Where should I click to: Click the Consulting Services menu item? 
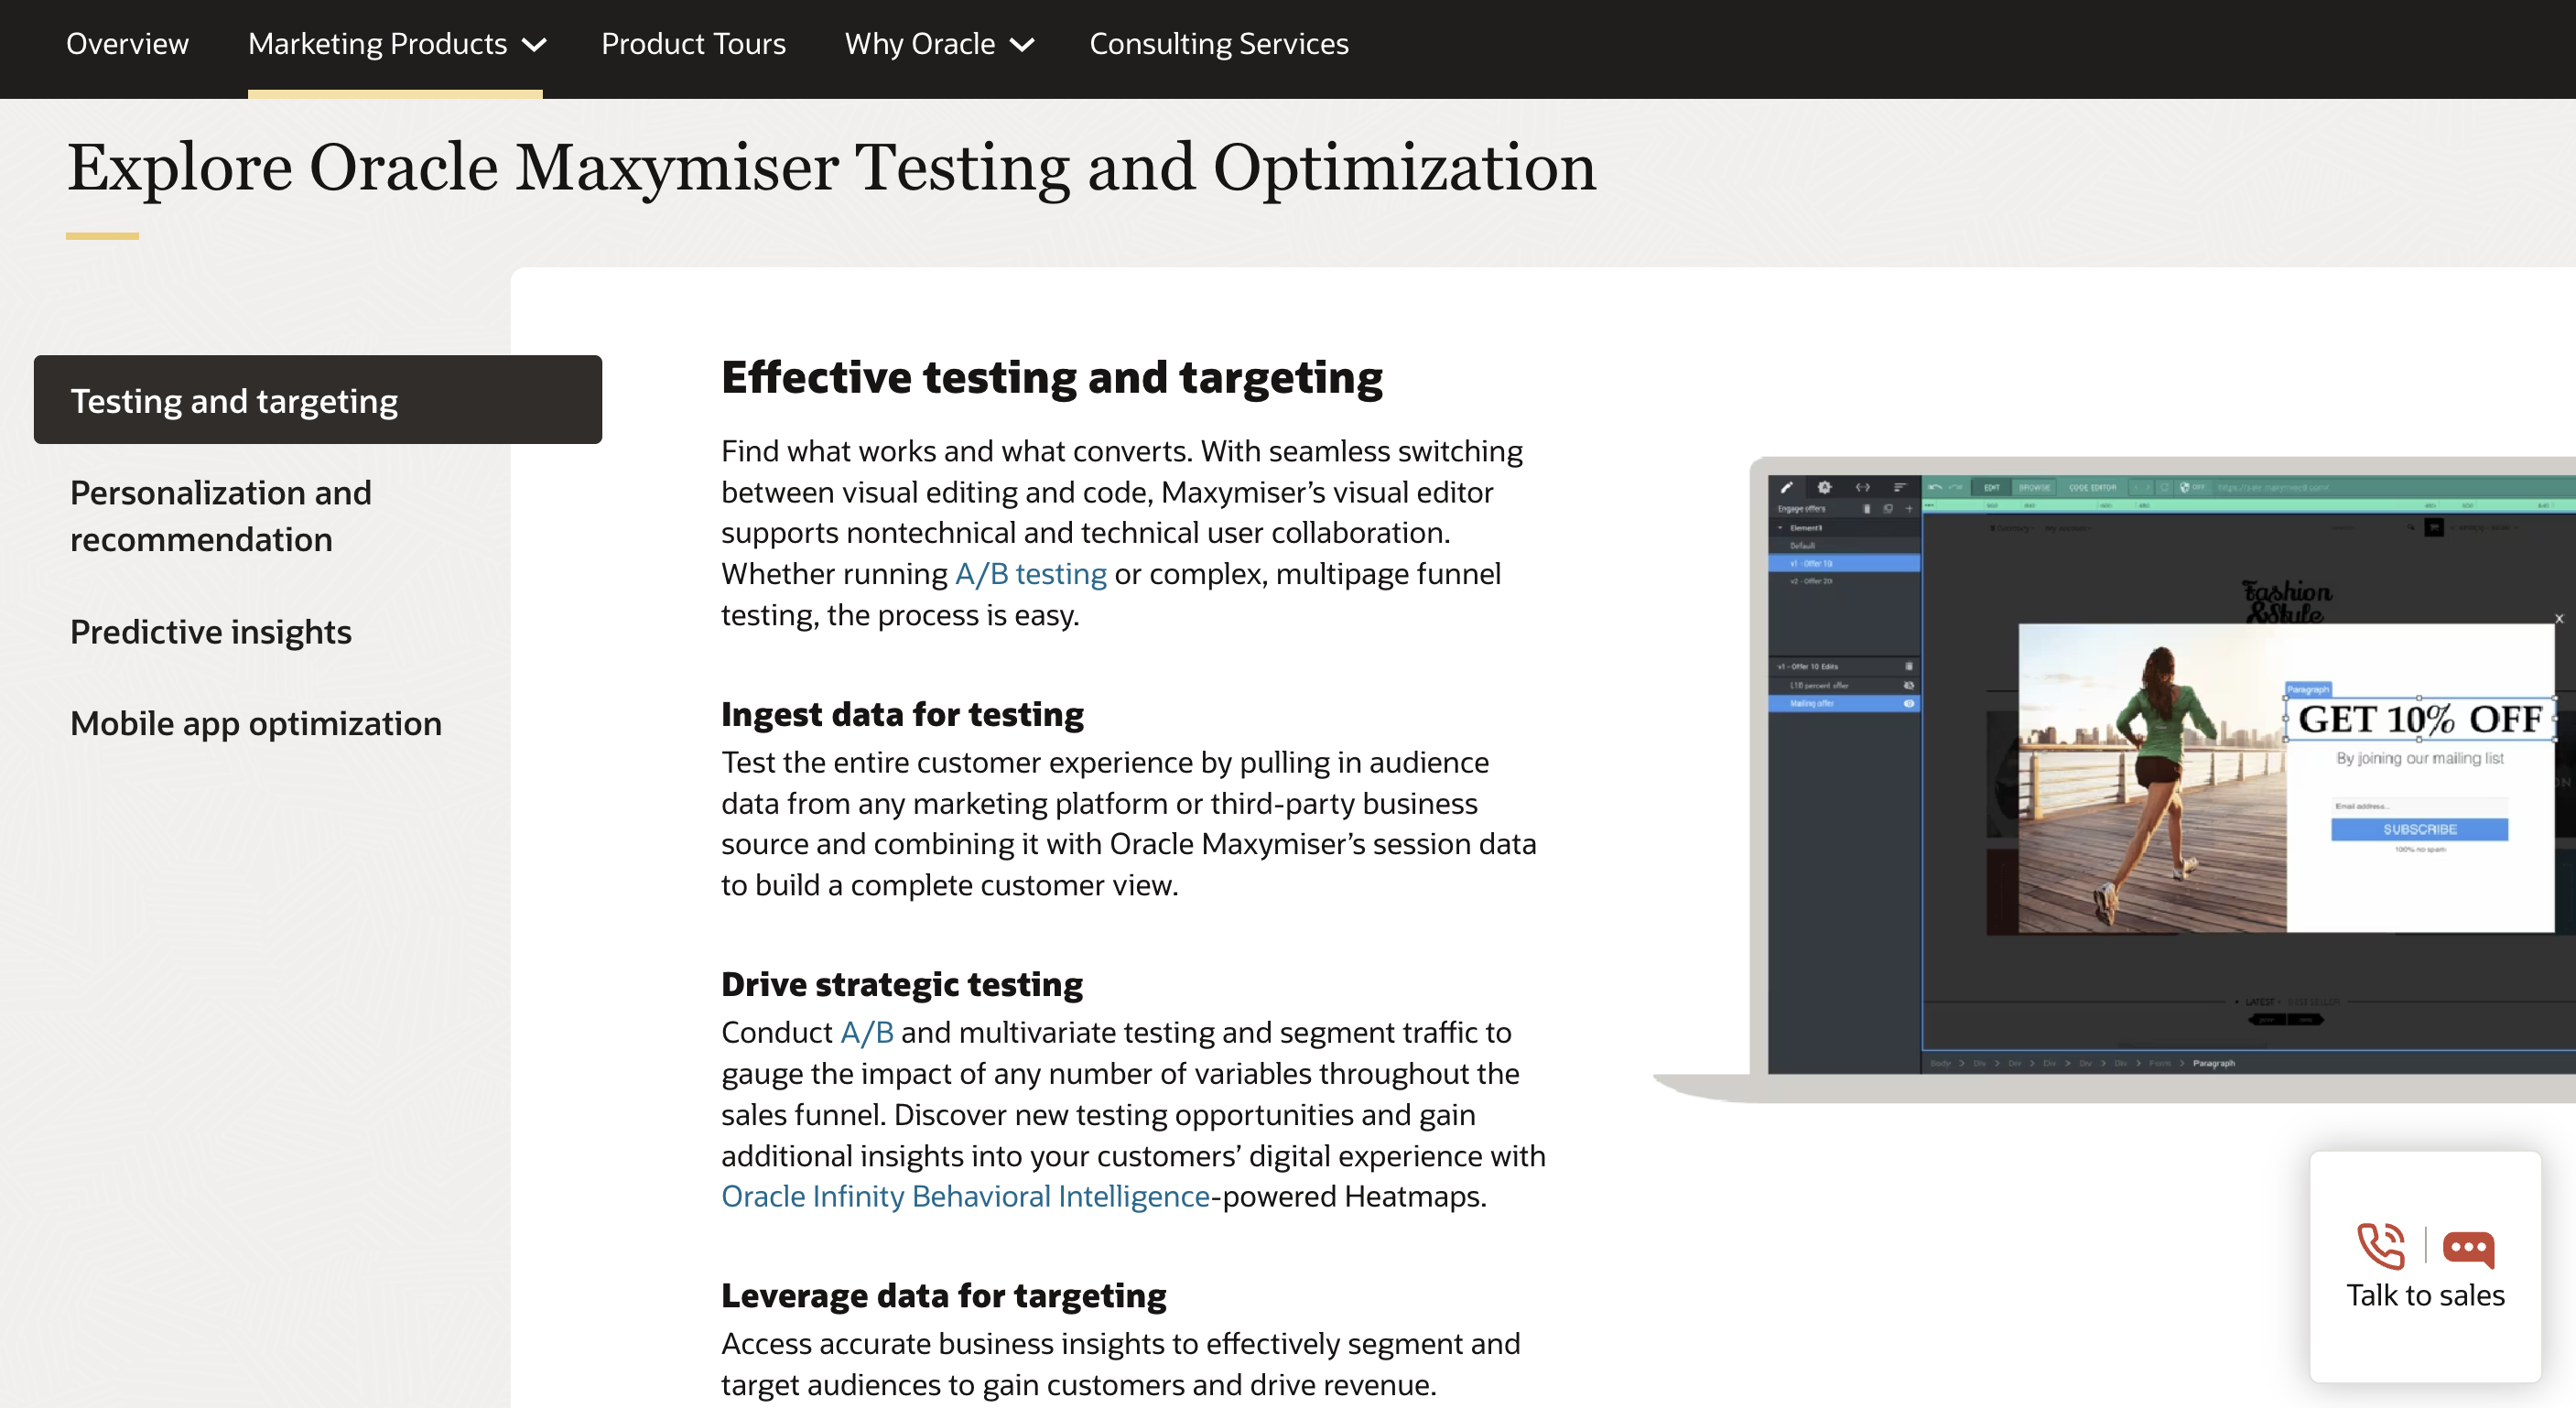point(1218,43)
